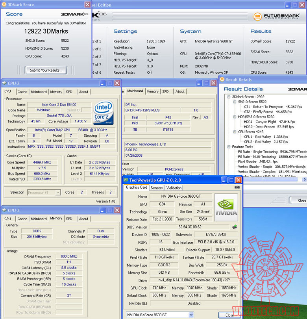Click the 3DMark Score title bar icon

pyautogui.click(x=4, y=4)
